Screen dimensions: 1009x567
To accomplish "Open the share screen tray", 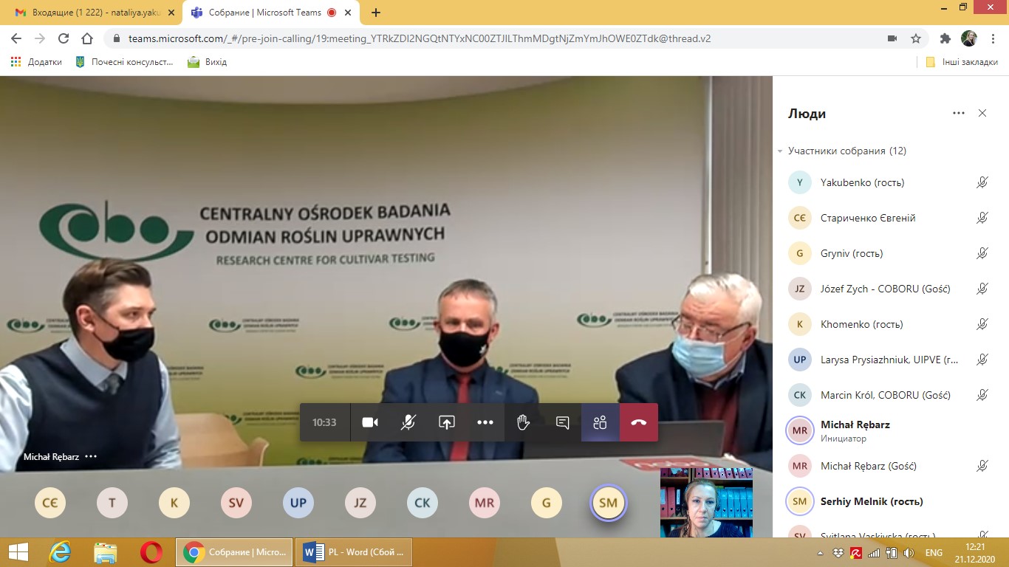I will 447,422.
